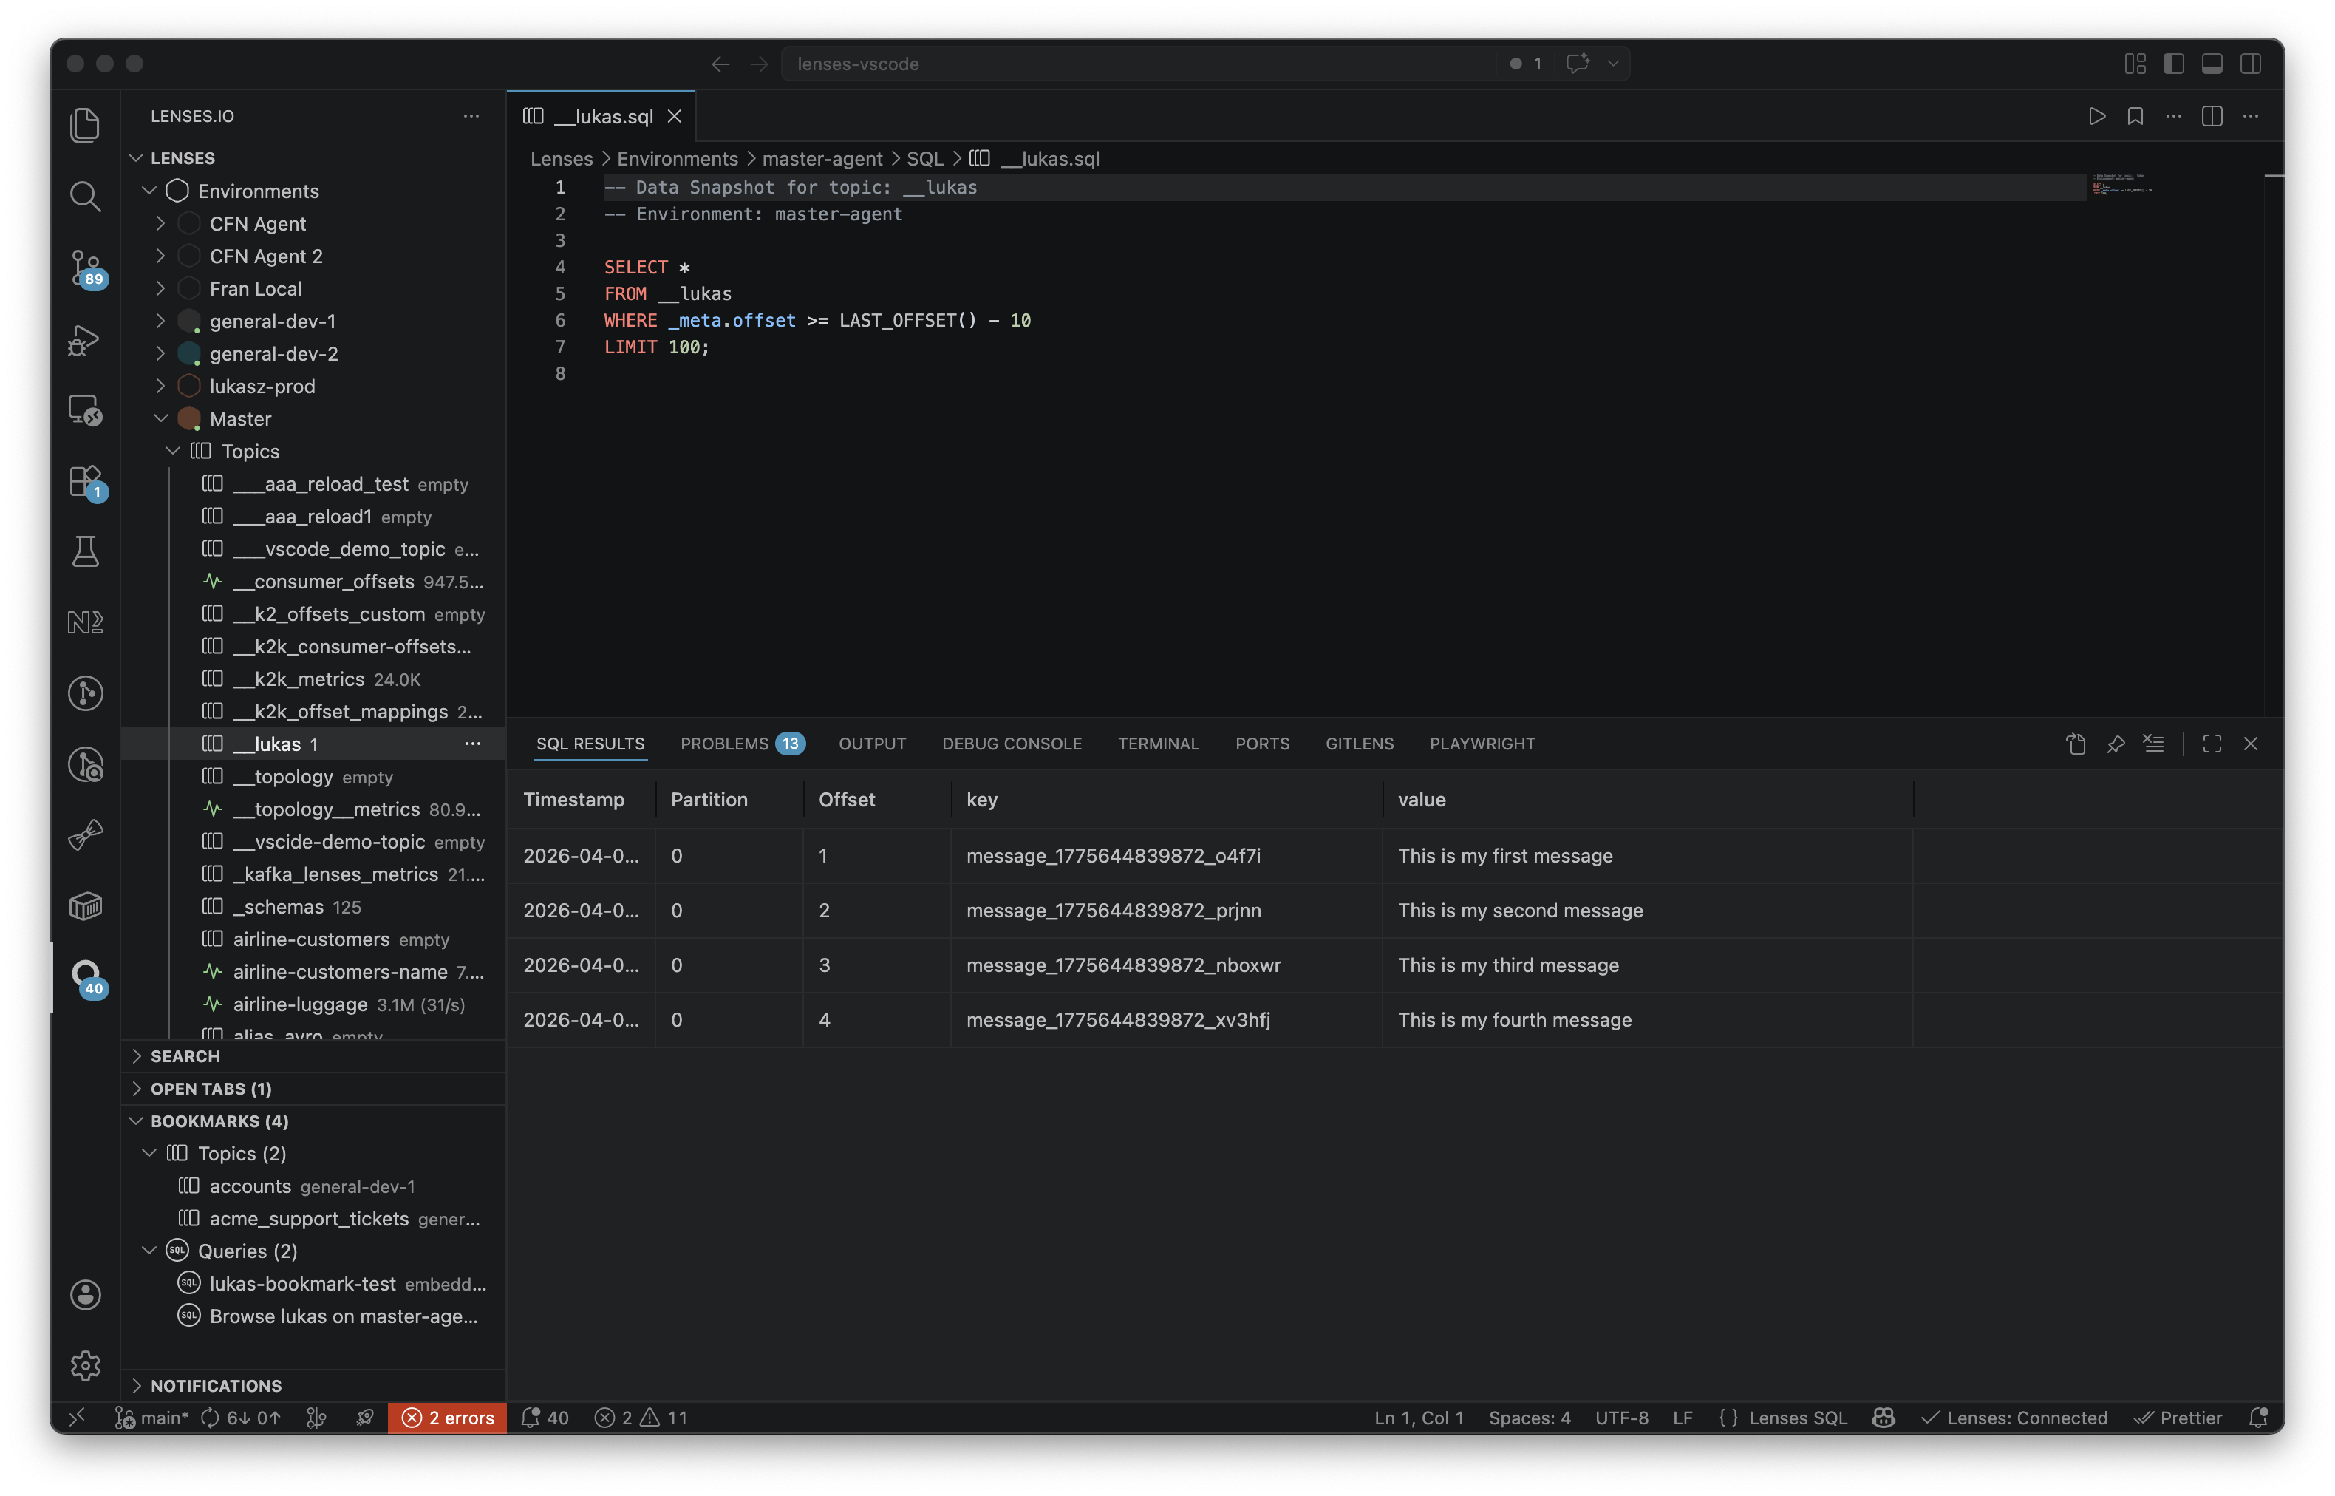Open Accounts icon in activity bar
2335x1496 pixels.
[x=86, y=1294]
